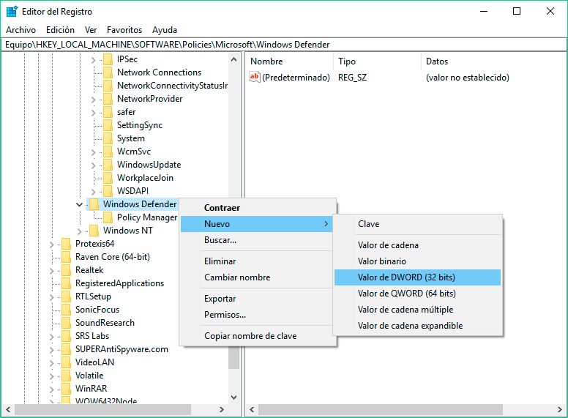The height and width of the screenshot is (418, 568).
Task: Select Valor binario in the submenu
Action: point(417,261)
